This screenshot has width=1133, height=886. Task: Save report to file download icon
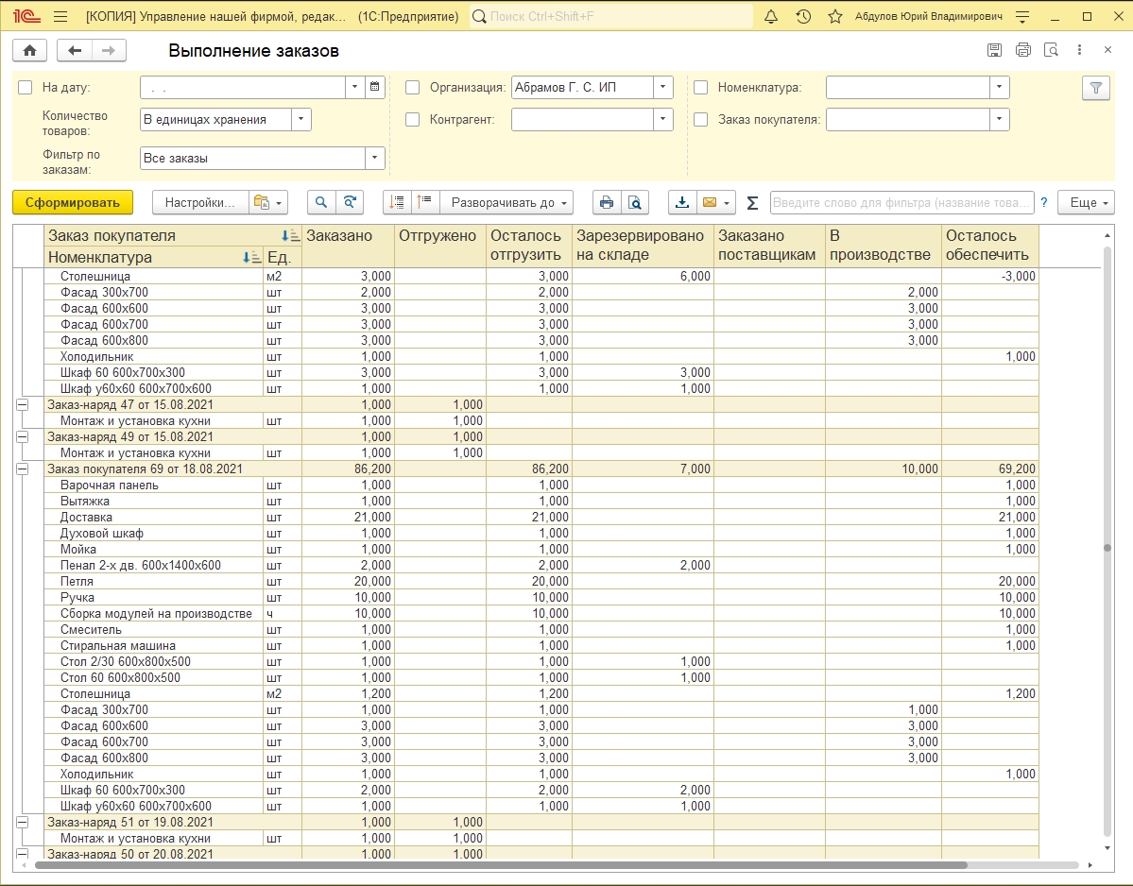pyautogui.click(x=682, y=203)
